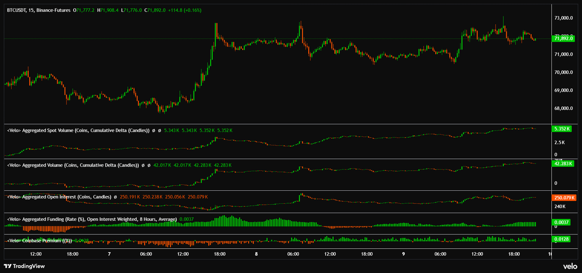Click the 250.191K open interest legend value
582x273 pixels.
point(130,197)
